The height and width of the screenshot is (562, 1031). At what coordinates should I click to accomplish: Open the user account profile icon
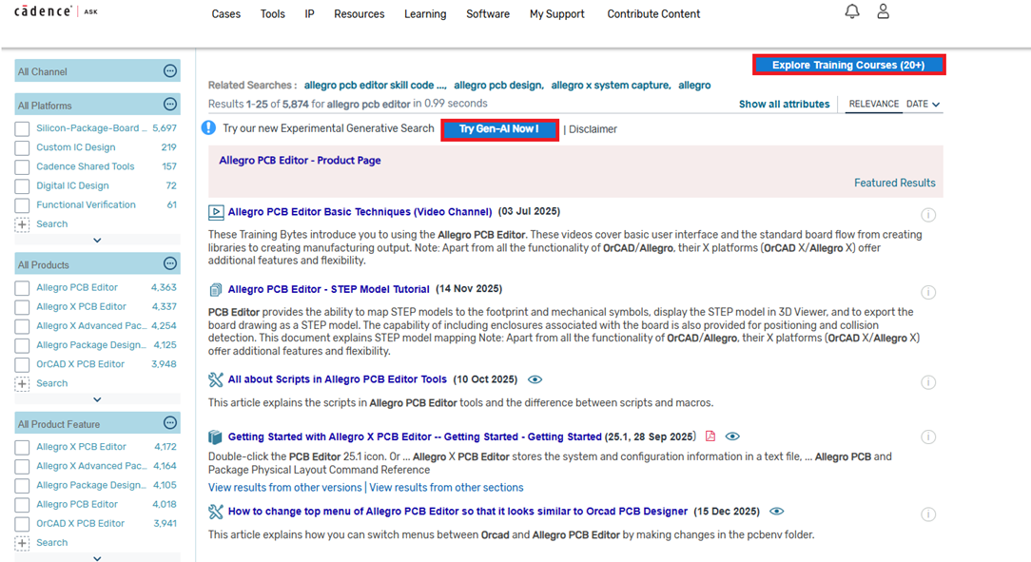[x=884, y=11]
